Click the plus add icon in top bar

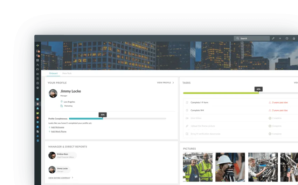[280, 39]
